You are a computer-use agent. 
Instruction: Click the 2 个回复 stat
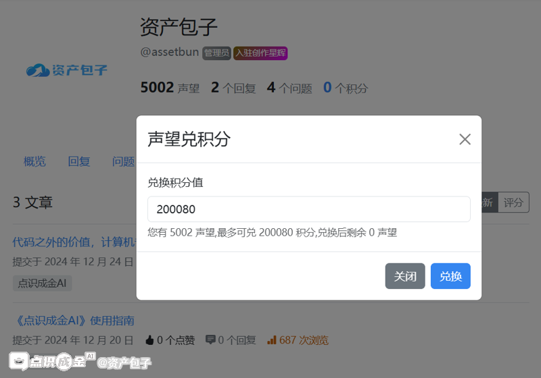click(233, 88)
